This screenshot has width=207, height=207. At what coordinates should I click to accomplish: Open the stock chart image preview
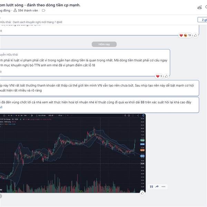pos(73,153)
